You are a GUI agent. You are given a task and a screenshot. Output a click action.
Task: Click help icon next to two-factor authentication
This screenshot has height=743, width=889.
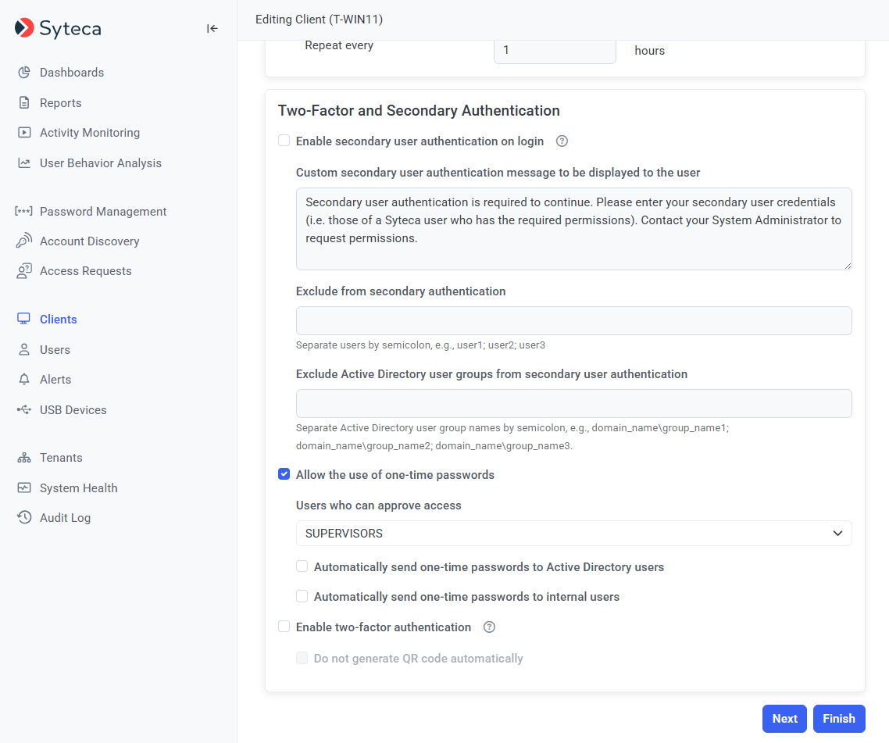click(x=490, y=627)
